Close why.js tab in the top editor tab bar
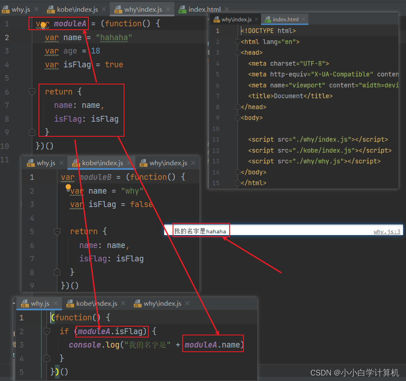The width and height of the screenshot is (406, 381). click(36, 9)
